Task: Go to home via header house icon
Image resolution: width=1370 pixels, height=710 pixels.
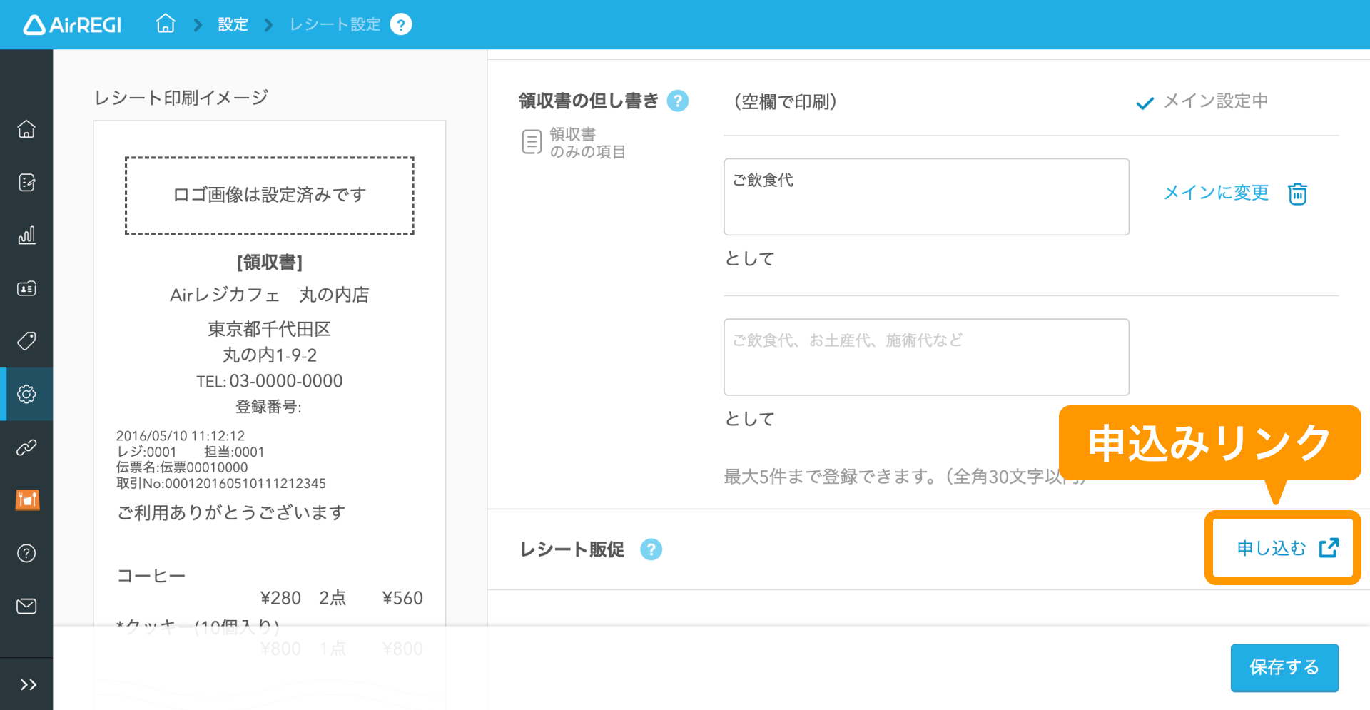Action: [x=166, y=24]
